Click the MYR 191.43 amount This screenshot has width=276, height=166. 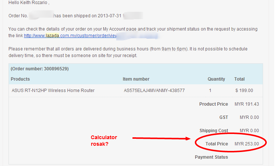click(x=247, y=104)
